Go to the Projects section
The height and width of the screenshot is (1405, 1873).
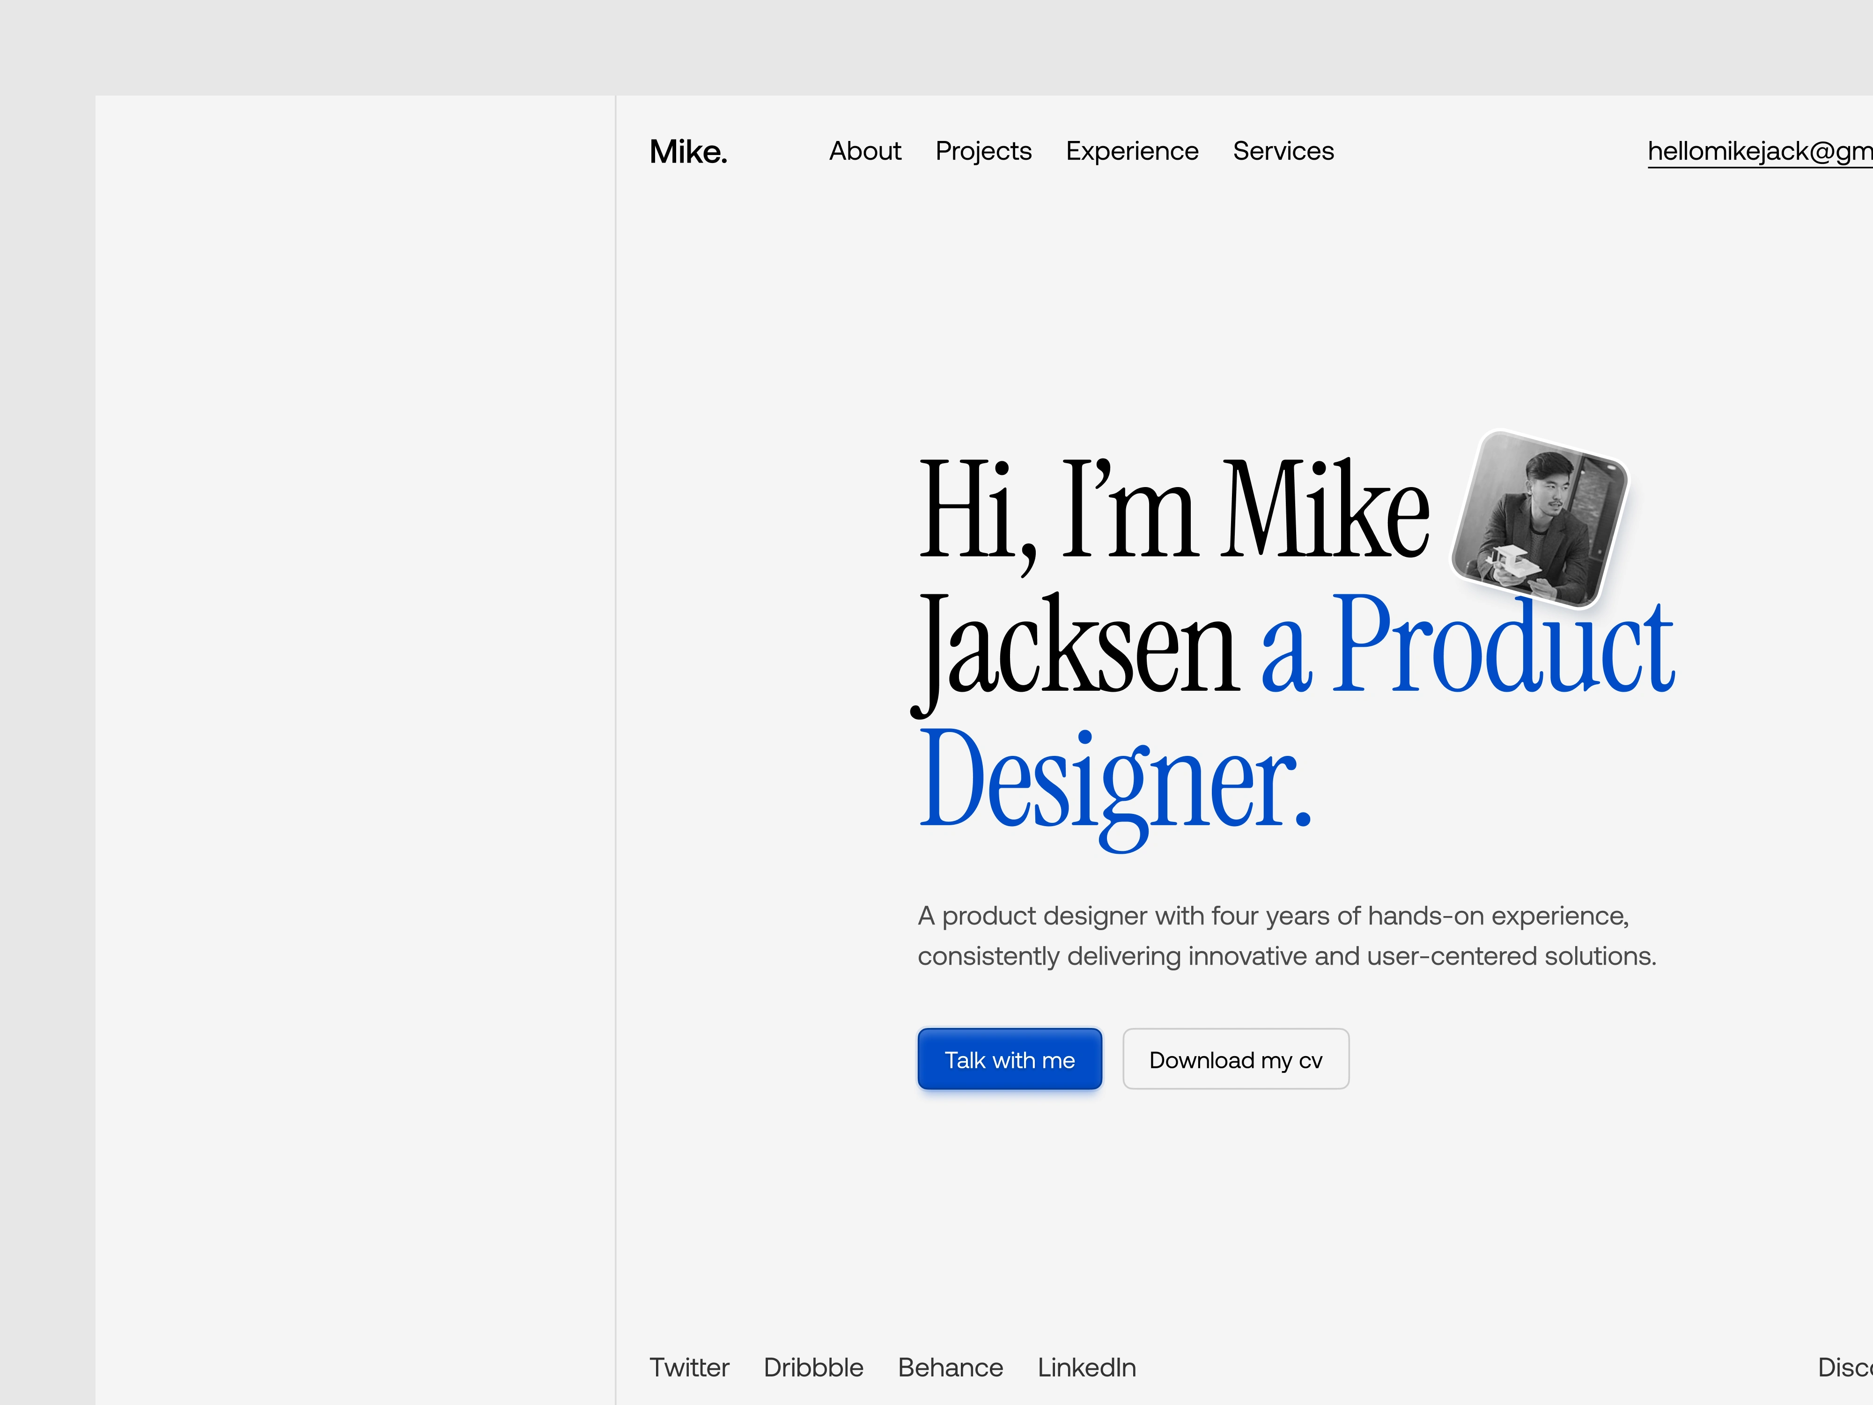point(983,152)
